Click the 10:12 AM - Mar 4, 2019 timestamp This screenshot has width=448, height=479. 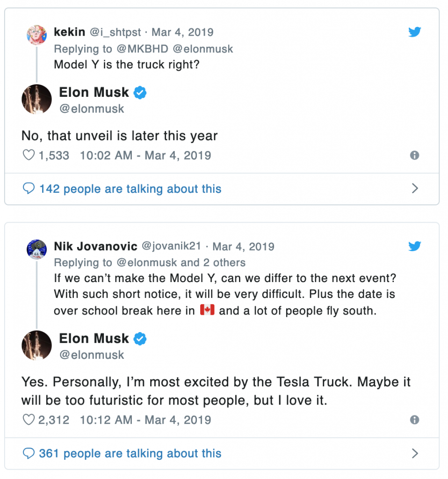coord(145,420)
